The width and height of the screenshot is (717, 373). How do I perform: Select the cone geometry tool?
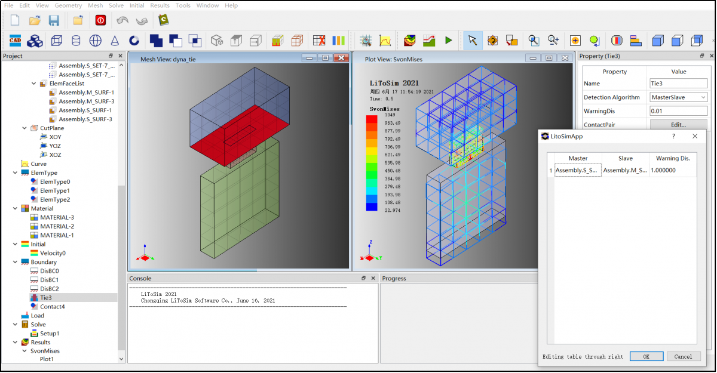click(x=115, y=41)
